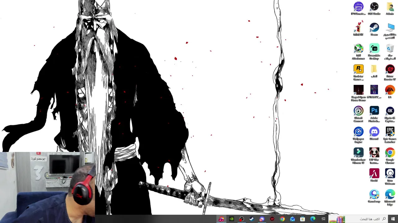Open the NVIDIA app in the taskbar

pos(231,219)
